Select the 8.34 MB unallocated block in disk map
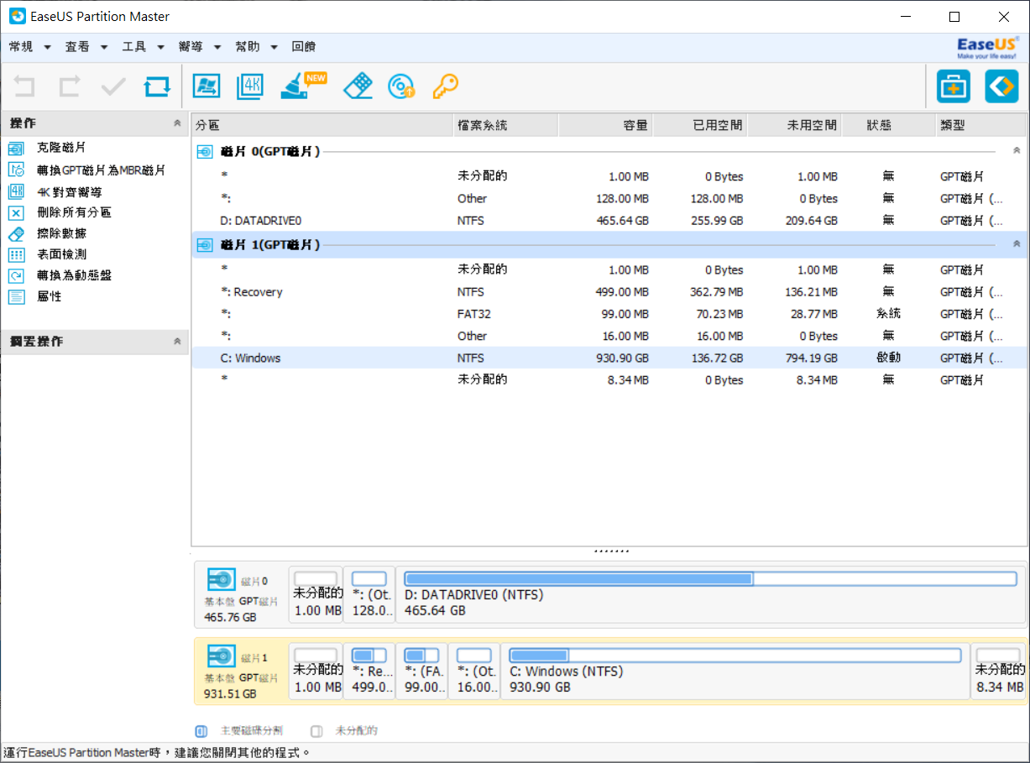Screen dimensions: 1030x763 click(998, 672)
